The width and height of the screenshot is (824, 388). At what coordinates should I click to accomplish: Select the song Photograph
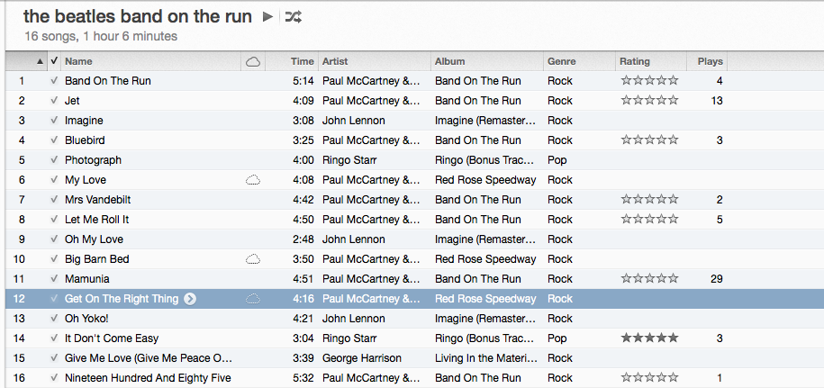[x=93, y=160]
